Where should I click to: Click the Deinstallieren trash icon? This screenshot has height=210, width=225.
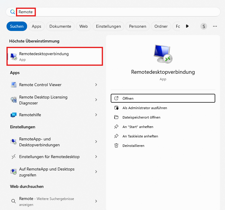pyautogui.click(x=116, y=145)
